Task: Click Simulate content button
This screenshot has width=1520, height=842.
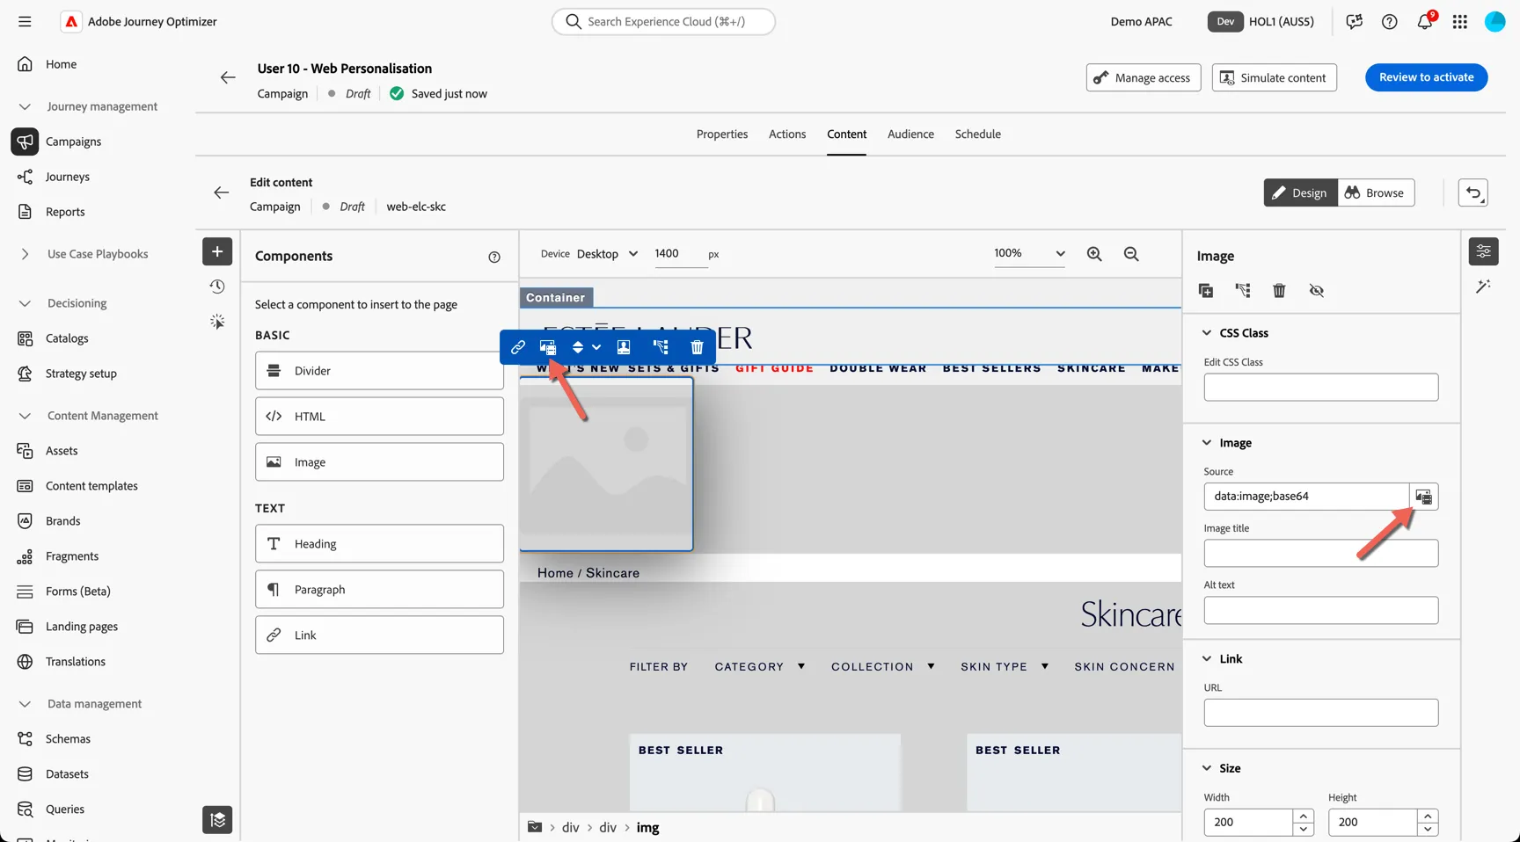Action: tap(1275, 77)
